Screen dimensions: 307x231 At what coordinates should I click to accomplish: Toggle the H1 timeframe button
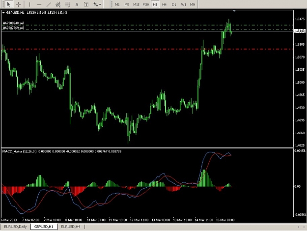[155, 4]
